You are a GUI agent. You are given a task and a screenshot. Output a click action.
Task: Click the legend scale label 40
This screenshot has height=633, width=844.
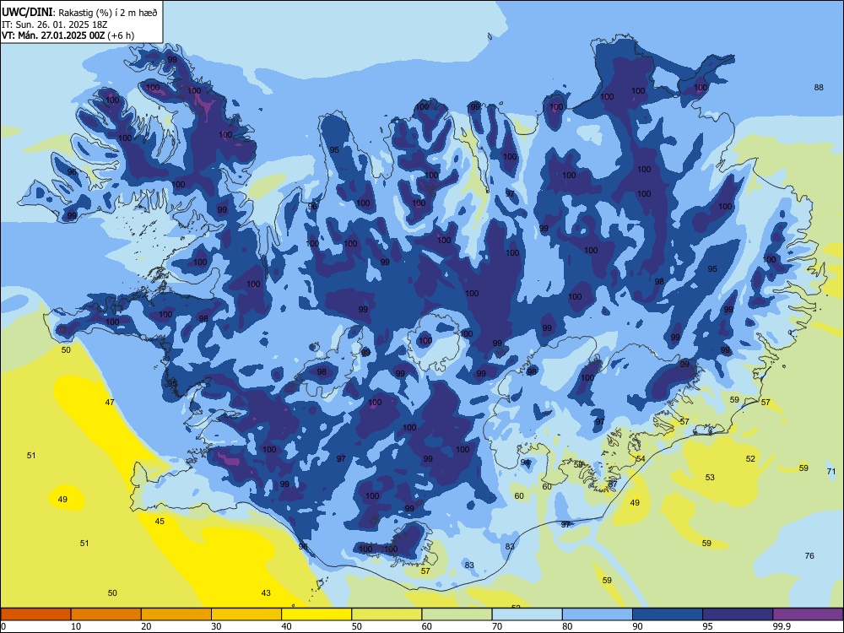pyautogui.click(x=287, y=626)
